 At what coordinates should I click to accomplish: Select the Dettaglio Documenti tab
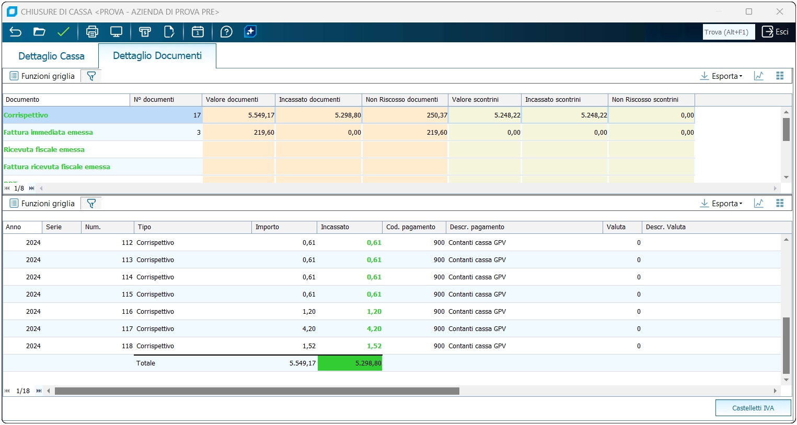(157, 56)
